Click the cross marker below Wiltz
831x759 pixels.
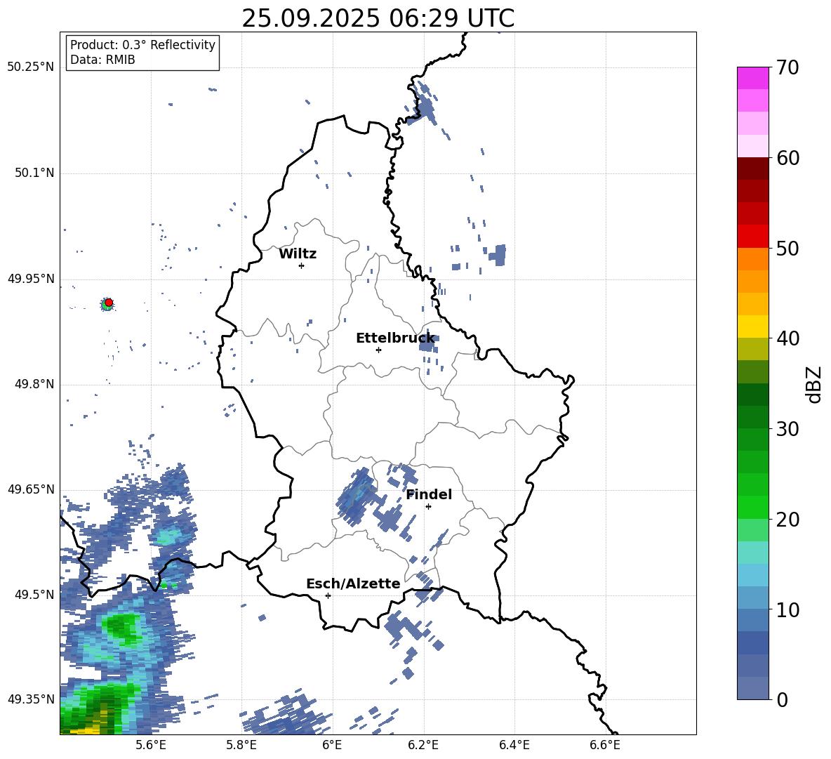click(x=301, y=265)
